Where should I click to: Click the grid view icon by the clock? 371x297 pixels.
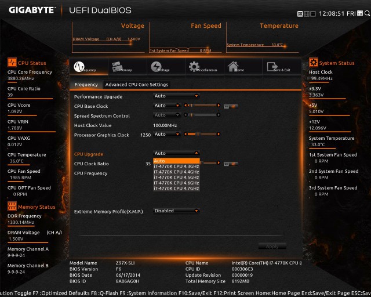(307, 14)
